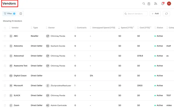Click the Adzooma2 vendor avatar icon

point(11,56)
